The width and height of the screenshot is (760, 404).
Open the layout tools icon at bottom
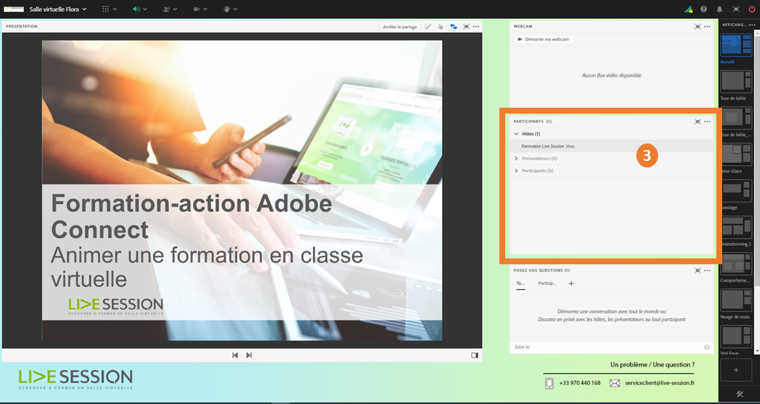(x=740, y=394)
